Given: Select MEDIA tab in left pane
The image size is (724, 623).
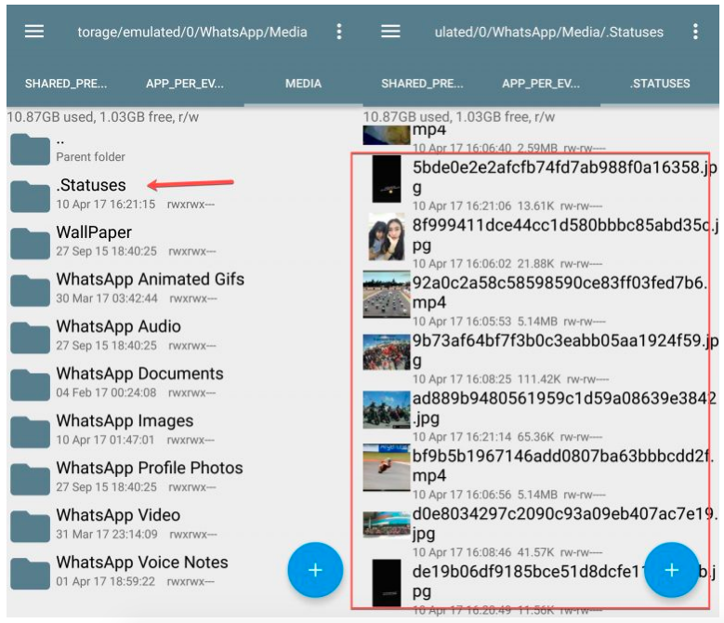Looking at the screenshot, I should 303,84.
